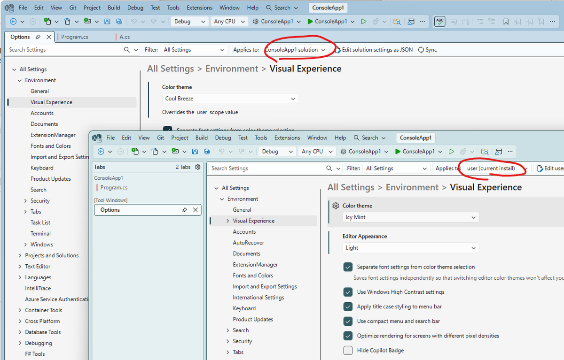Select Fonts and Colors in front window tree
This screenshot has width=564, height=360.
pos(253,276)
